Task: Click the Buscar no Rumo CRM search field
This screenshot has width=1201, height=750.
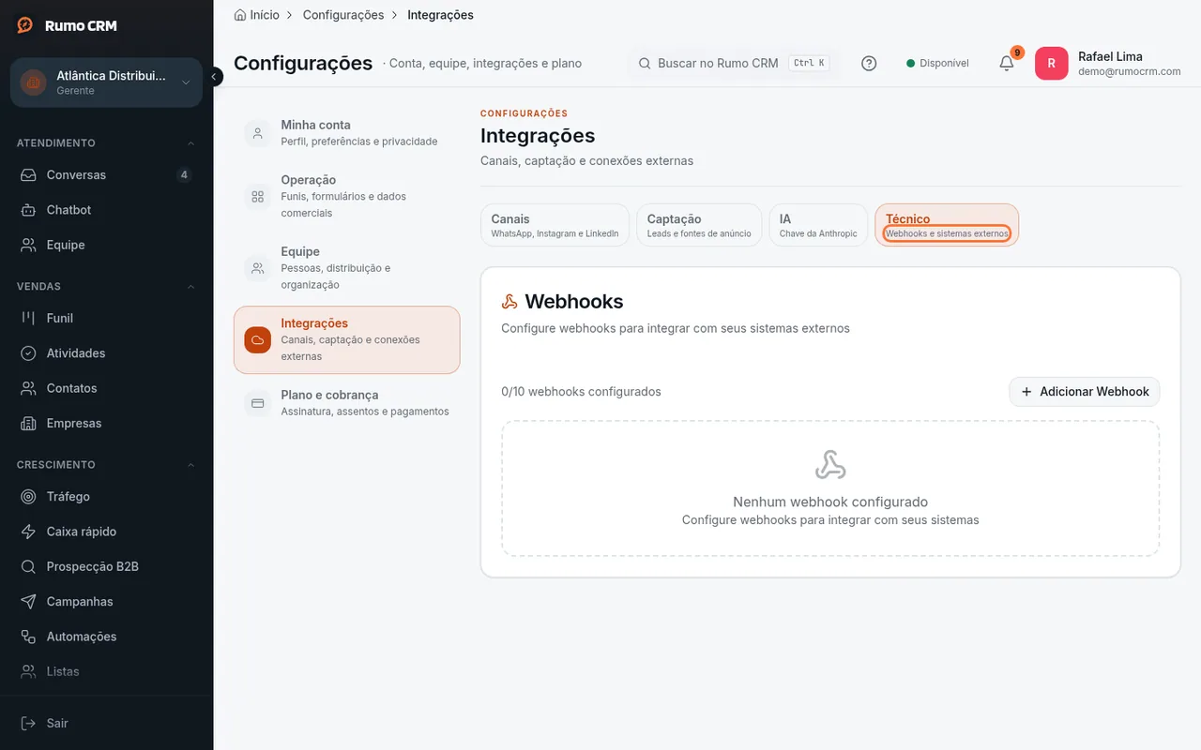Action: (x=733, y=64)
